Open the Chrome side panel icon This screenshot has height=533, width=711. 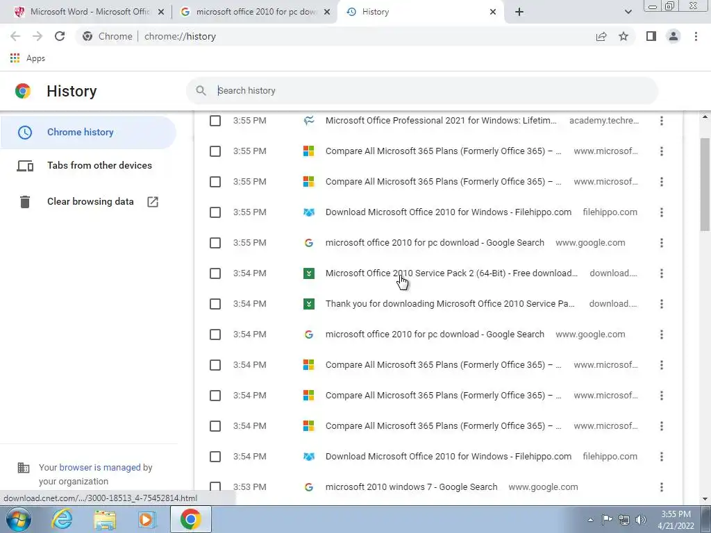tap(651, 36)
